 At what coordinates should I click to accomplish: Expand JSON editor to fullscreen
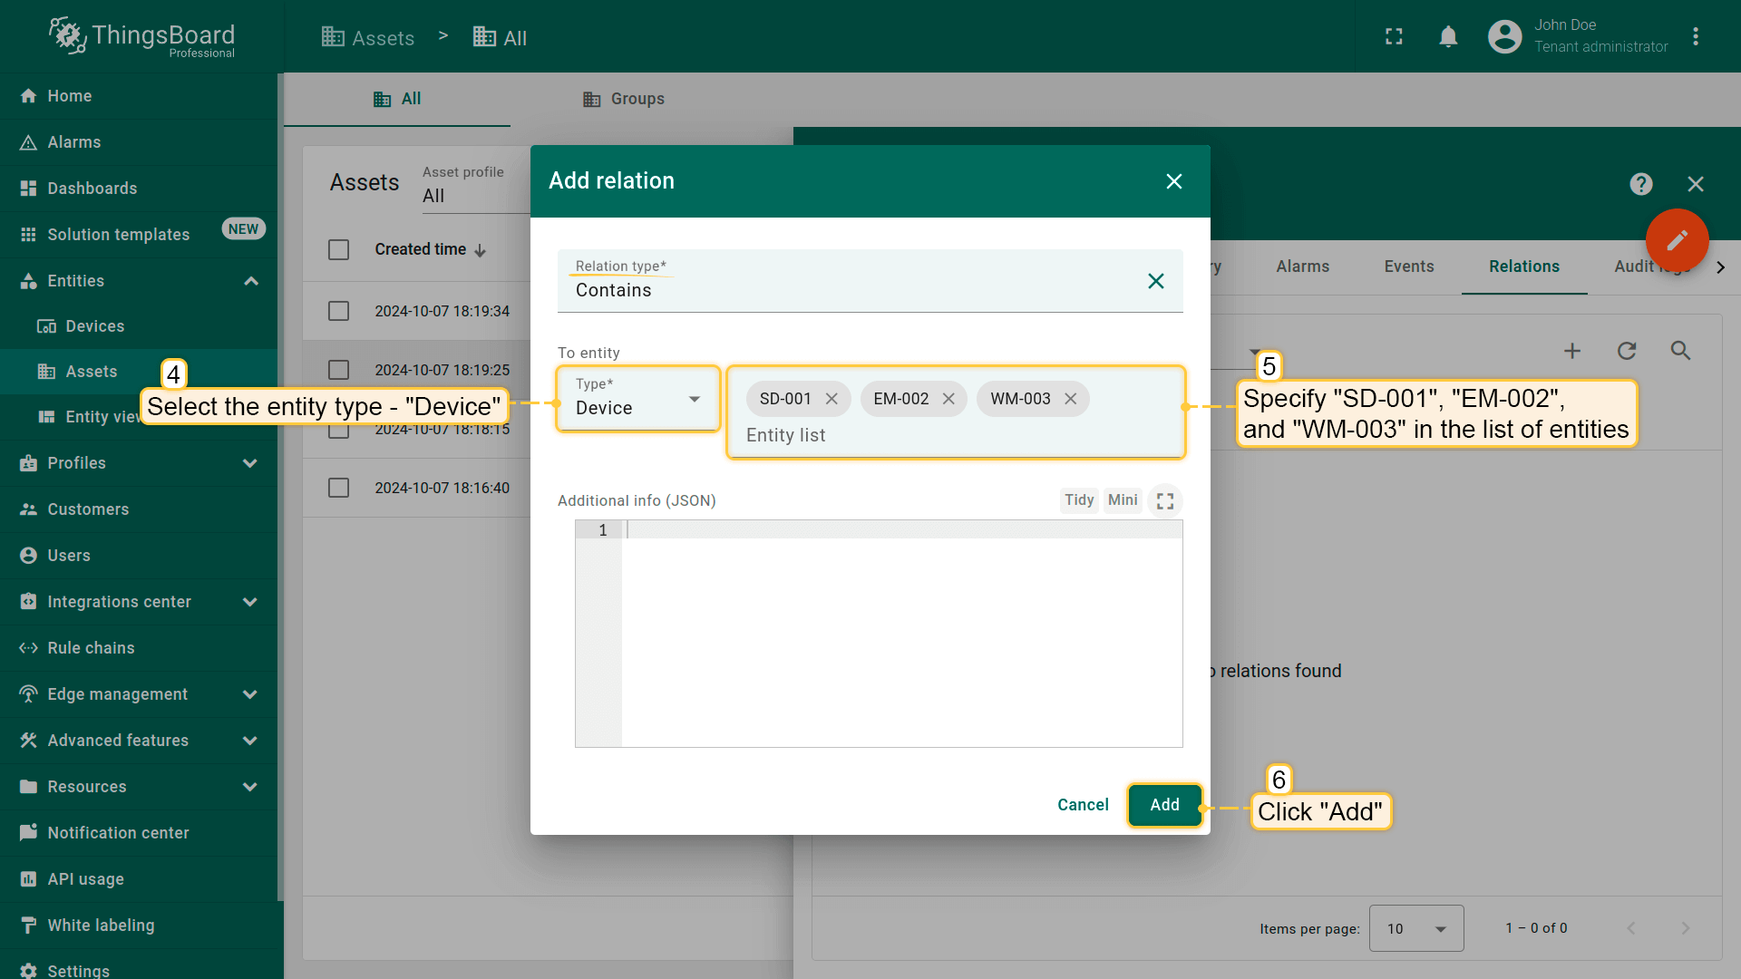tap(1165, 500)
